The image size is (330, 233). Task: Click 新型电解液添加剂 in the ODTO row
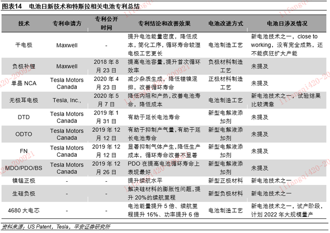(x=226, y=134)
